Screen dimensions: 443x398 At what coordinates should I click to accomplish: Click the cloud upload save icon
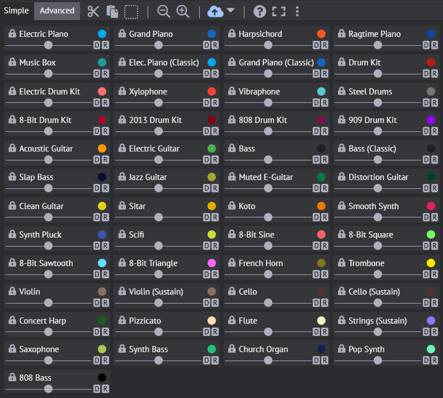coord(215,12)
